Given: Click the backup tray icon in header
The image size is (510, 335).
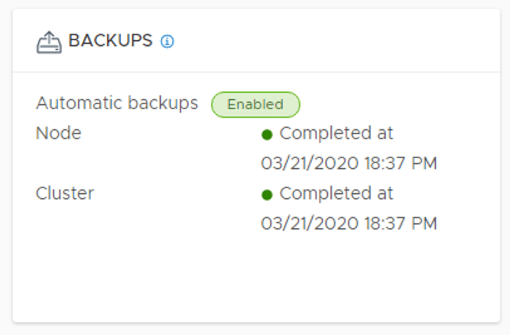Looking at the screenshot, I should [x=49, y=42].
